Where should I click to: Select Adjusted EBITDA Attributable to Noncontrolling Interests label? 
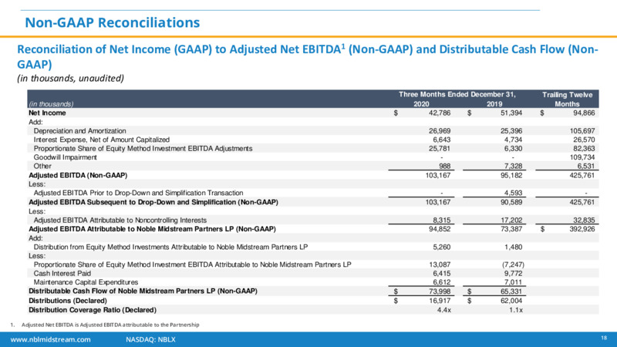120,221
